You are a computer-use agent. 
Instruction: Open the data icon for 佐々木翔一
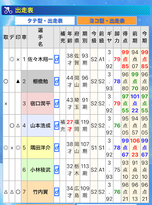(x=57, y=59)
